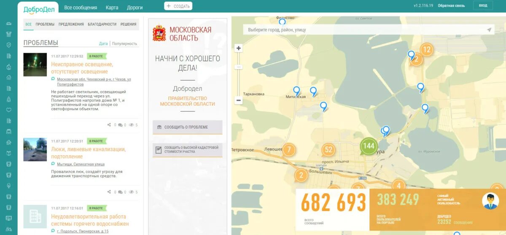Open Все сообщения in the top menu
This screenshot has height=235, width=506.
pyautogui.click(x=81, y=8)
